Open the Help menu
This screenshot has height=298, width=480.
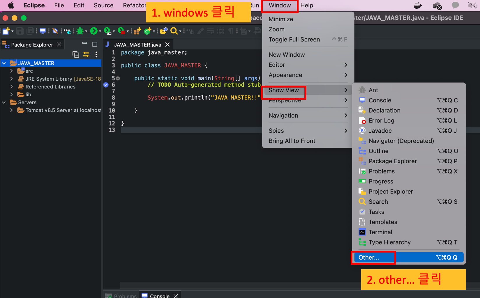(307, 6)
